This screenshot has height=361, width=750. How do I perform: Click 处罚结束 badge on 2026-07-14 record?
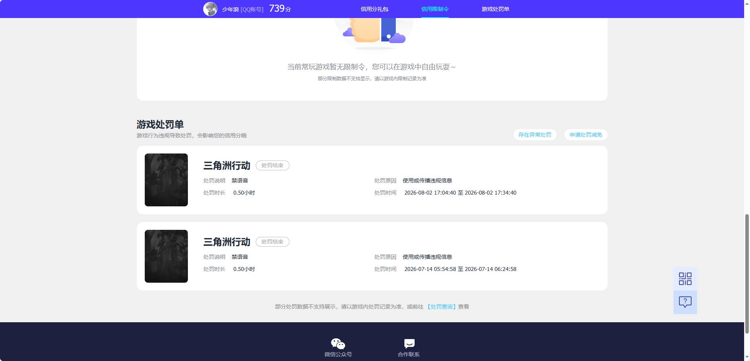(x=272, y=242)
